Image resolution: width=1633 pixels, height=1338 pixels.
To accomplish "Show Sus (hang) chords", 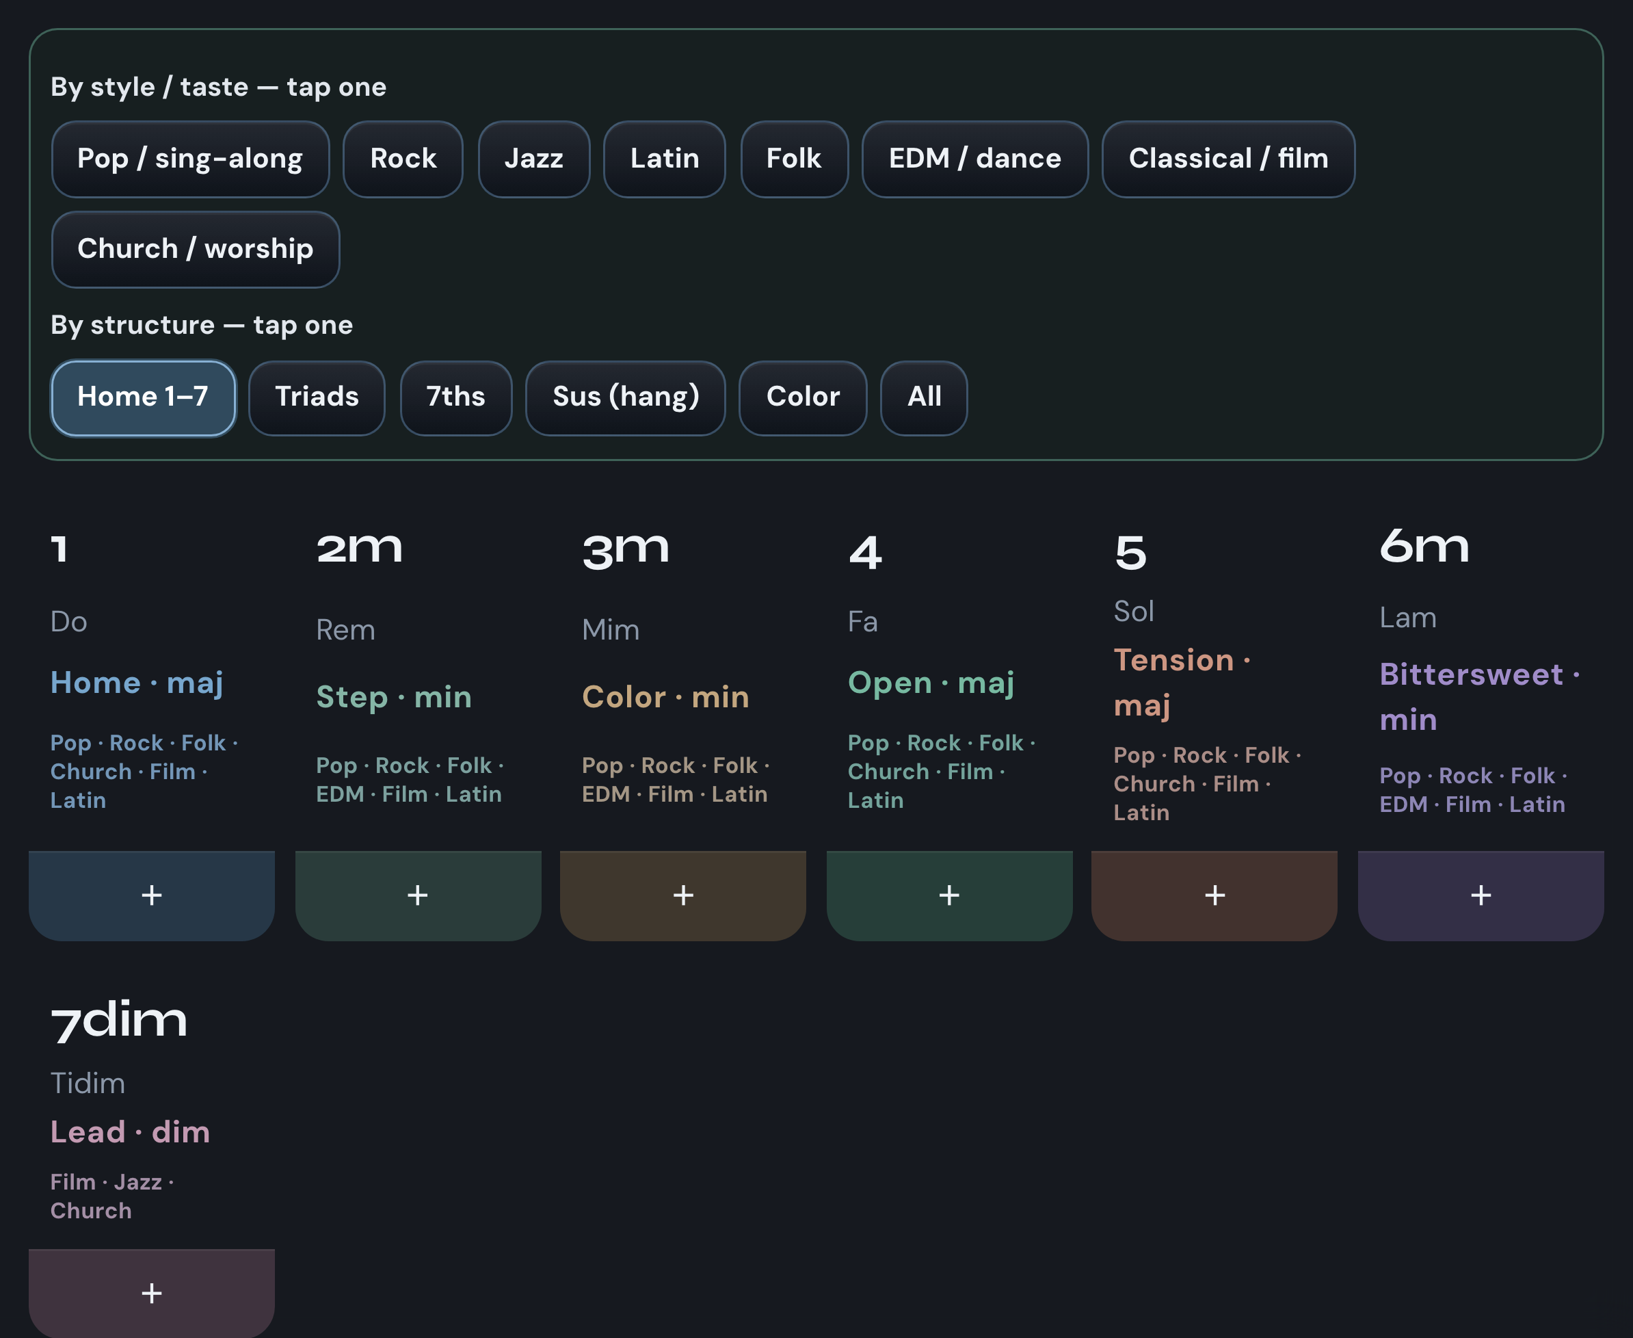I will pyautogui.click(x=626, y=397).
